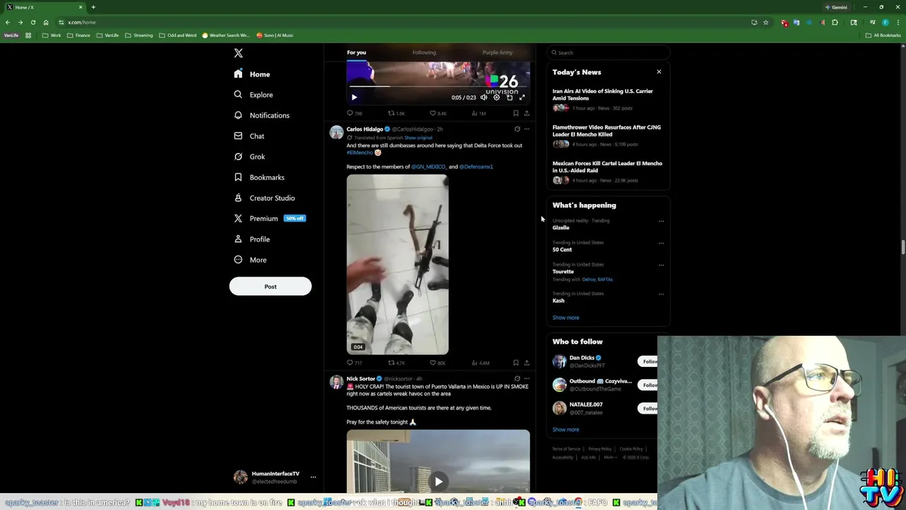906x510 pixels.
Task: Bookmark this page with the star icon
Action: 766,22
